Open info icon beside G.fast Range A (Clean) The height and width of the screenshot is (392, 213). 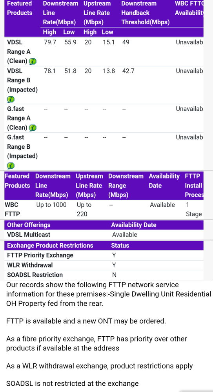pos(33,128)
